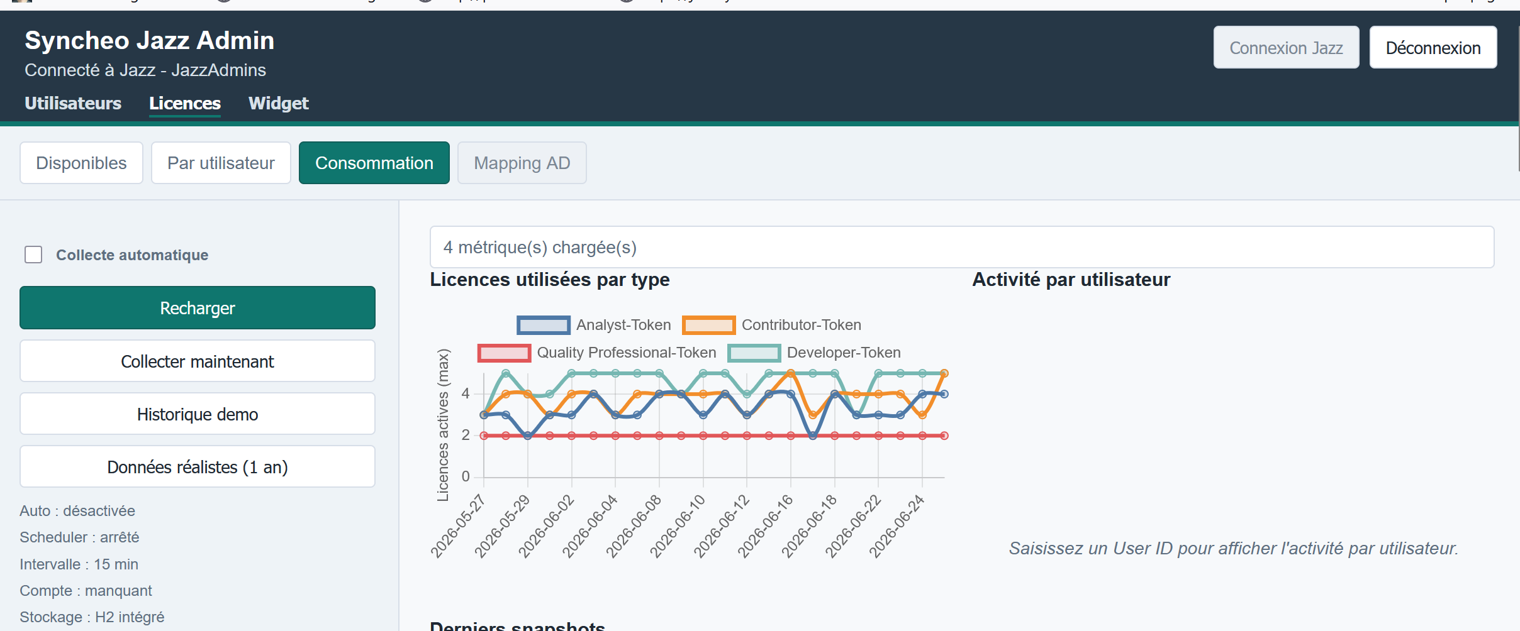Toggle the Contributor-Token legend swatch
Screen dimensions: 1520x631
click(x=709, y=325)
